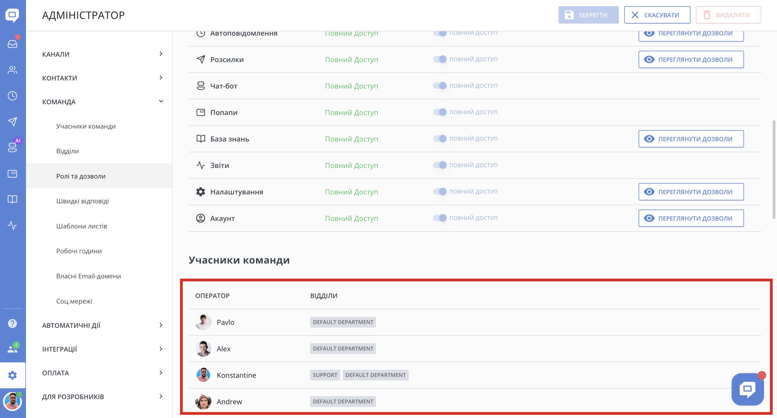Open the reports activity sidebar icon
The image size is (777, 418).
tap(12, 225)
